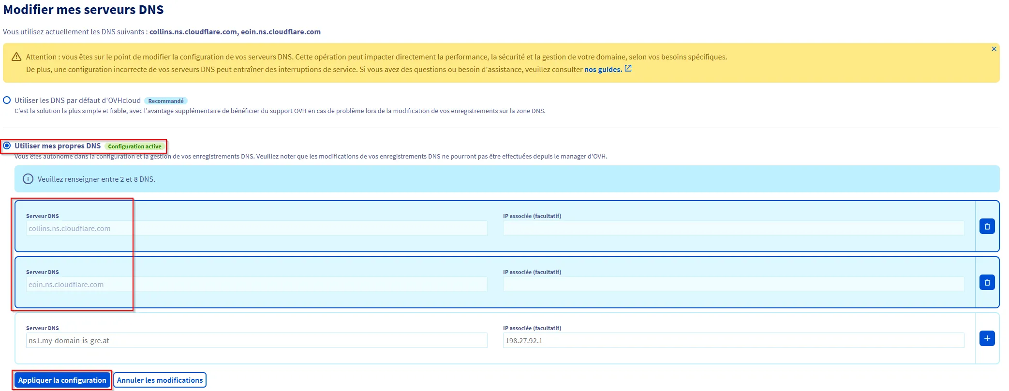Click the 198.27.92.1 associated IP field

(x=733, y=341)
